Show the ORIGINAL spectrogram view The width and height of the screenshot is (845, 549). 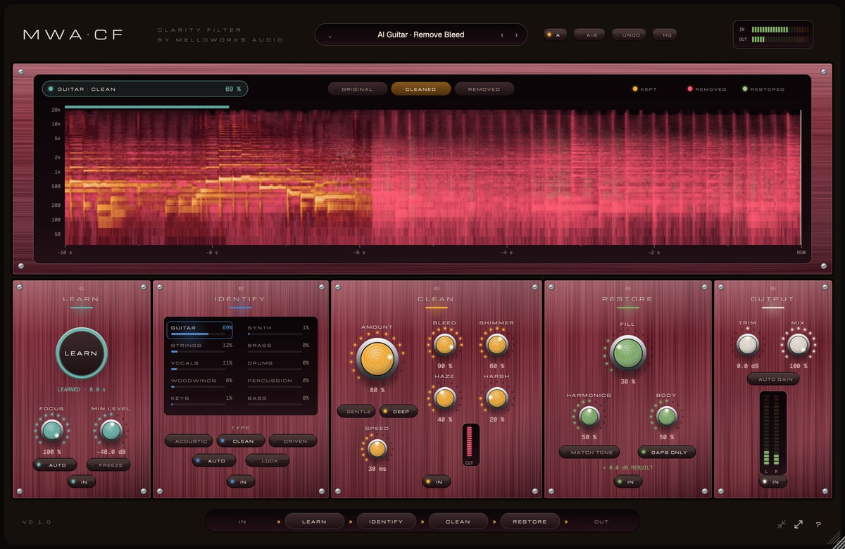(x=358, y=89)
